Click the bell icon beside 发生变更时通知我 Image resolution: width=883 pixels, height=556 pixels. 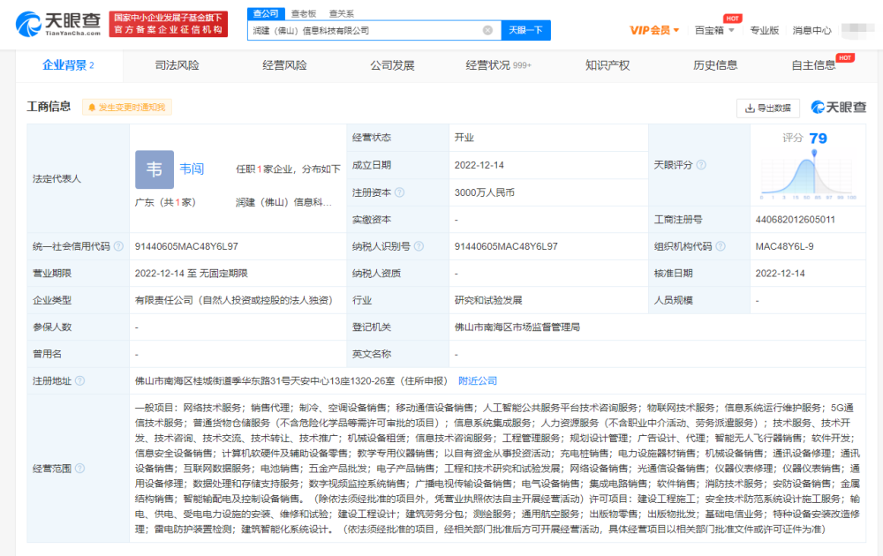[x=92, y=107]
